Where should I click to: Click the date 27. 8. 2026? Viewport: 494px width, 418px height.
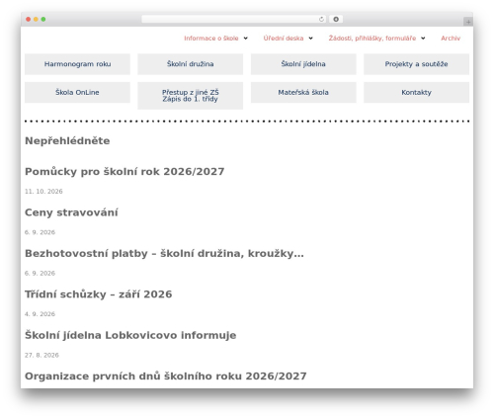click(x=41, y=356)
